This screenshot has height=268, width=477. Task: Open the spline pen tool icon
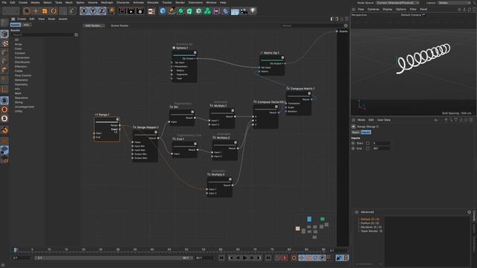point(172,11)
